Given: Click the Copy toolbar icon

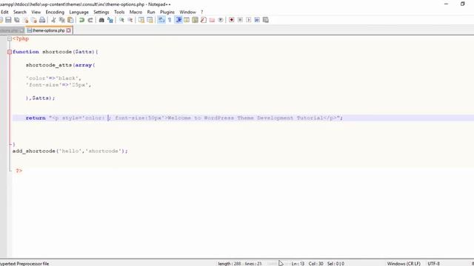Looking at the screenshot, I should tap(62, 20).
